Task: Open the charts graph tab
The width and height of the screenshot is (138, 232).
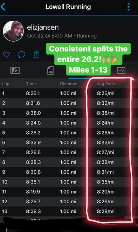Action: pyautogui.click(x=122, y=70)
